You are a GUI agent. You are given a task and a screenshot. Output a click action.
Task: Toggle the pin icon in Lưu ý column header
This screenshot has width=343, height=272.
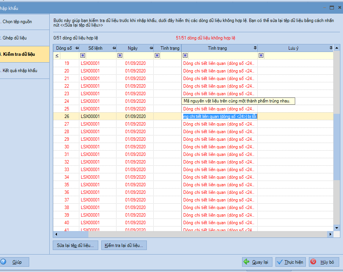330,48
